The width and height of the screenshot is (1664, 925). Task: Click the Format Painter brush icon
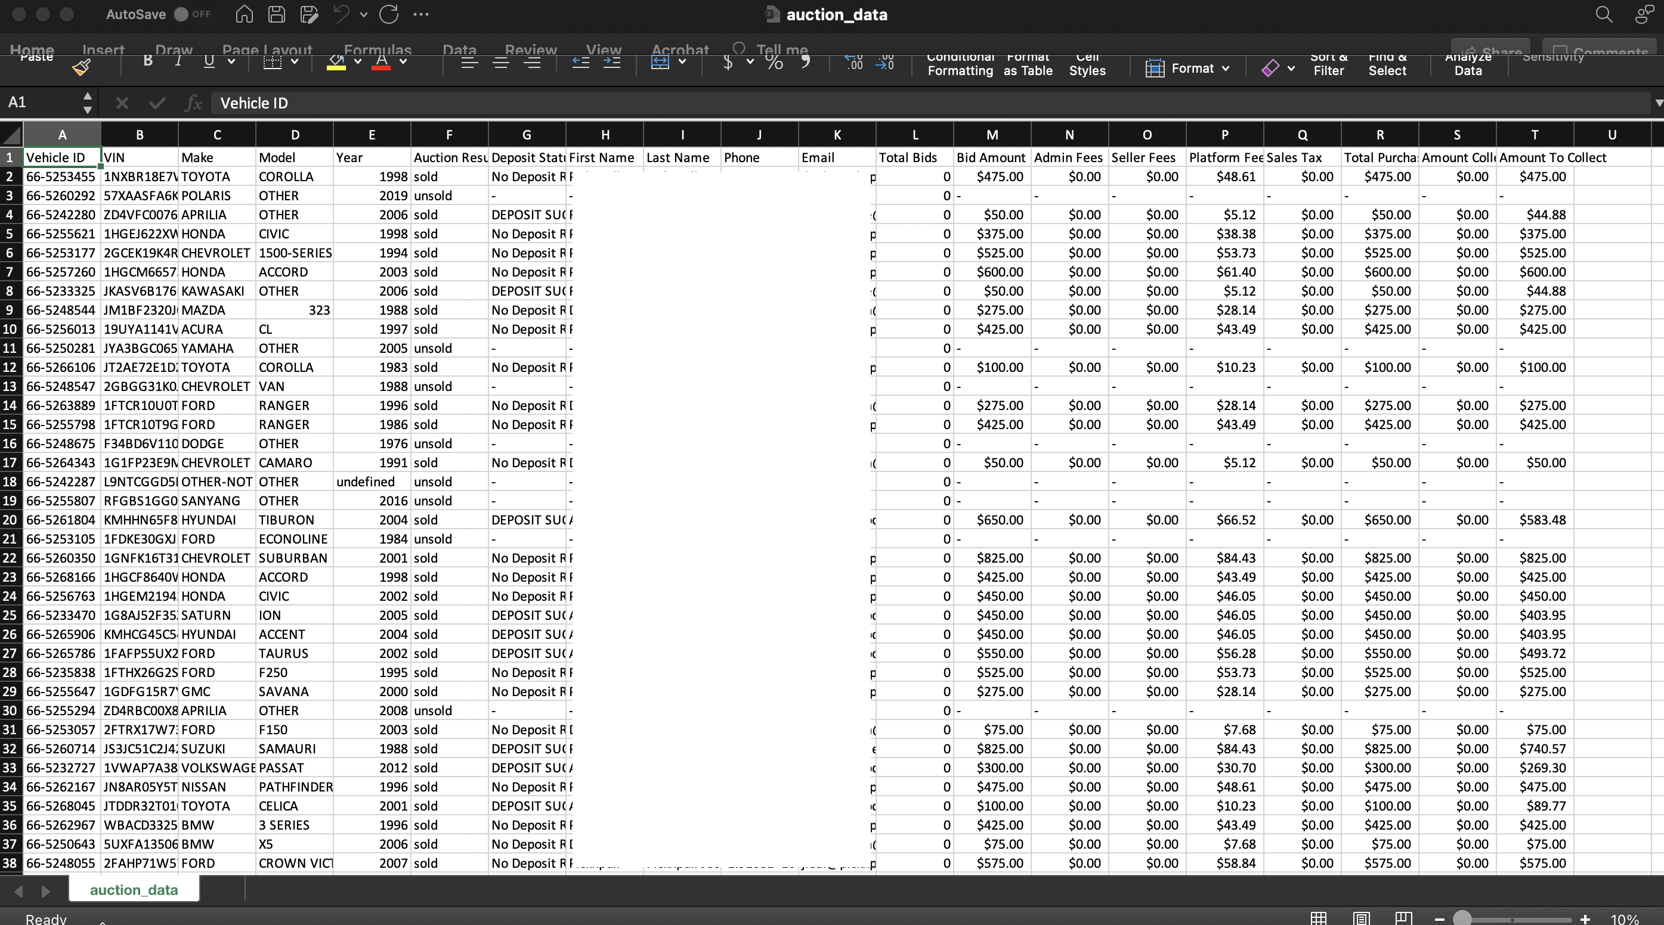click(81, 67)
